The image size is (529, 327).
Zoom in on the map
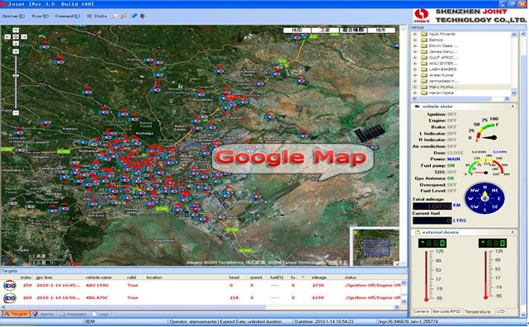[16, 51]
